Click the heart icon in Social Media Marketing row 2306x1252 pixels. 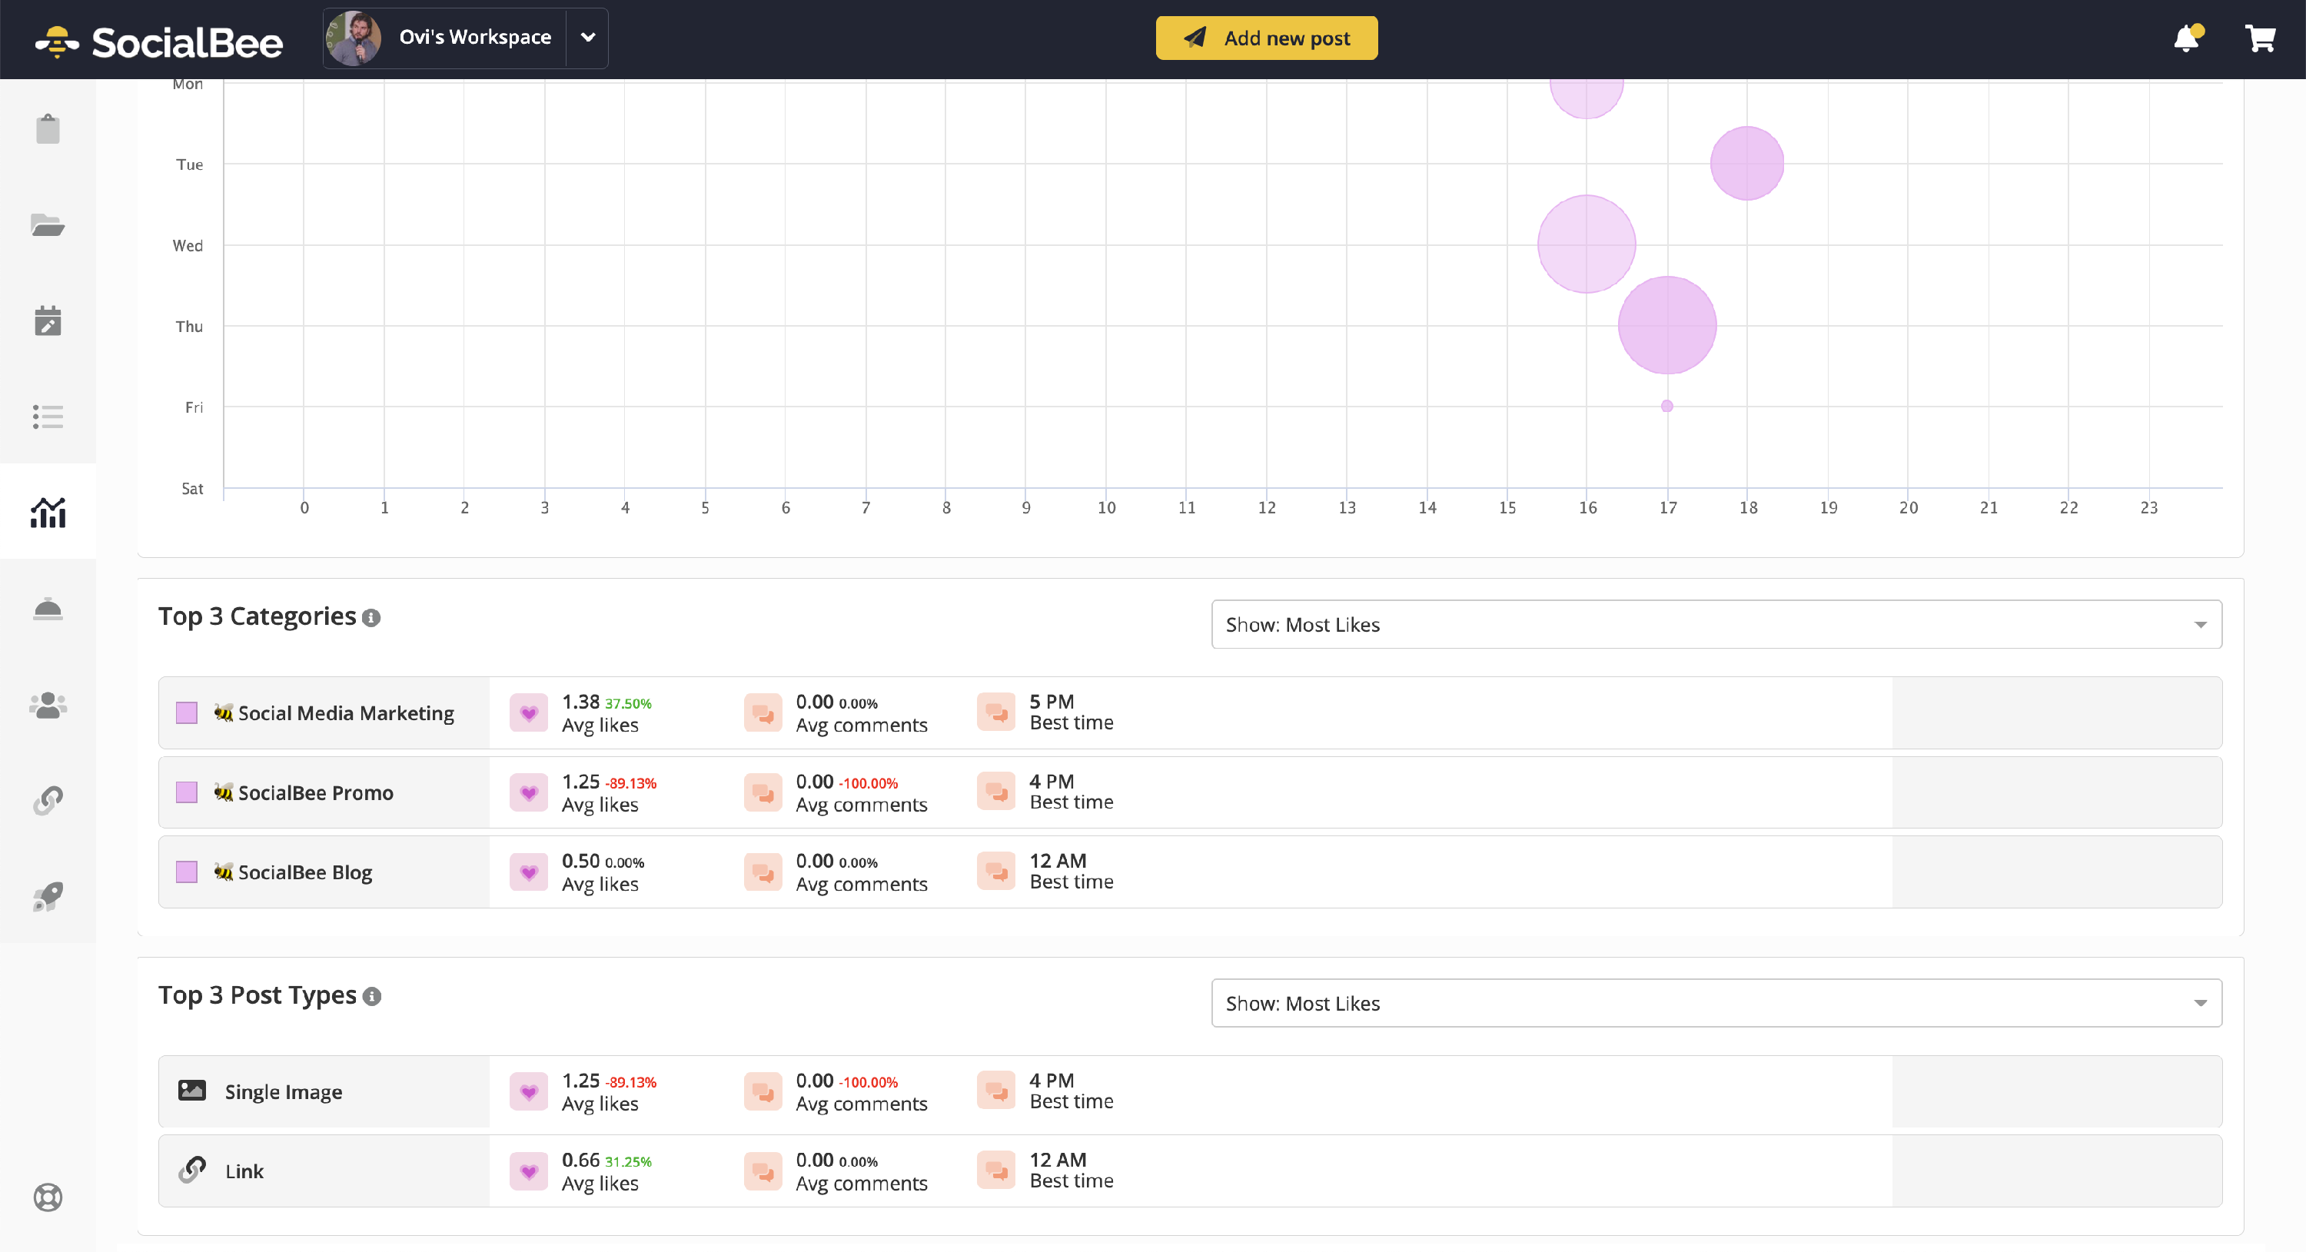529,712
